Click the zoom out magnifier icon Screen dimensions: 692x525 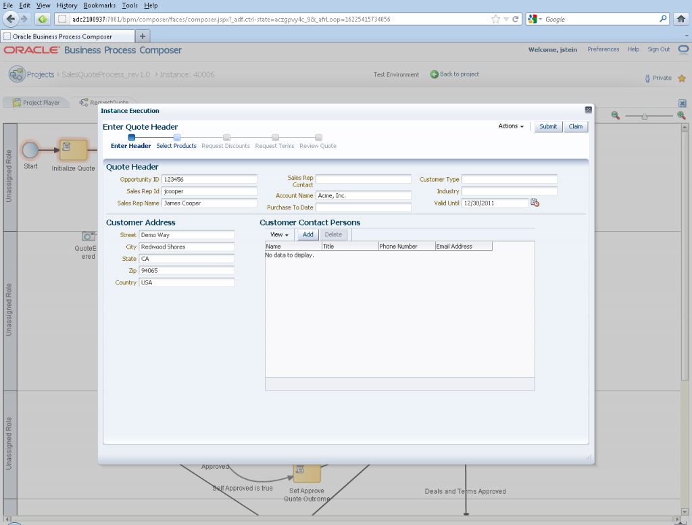(x=616, y=116)
